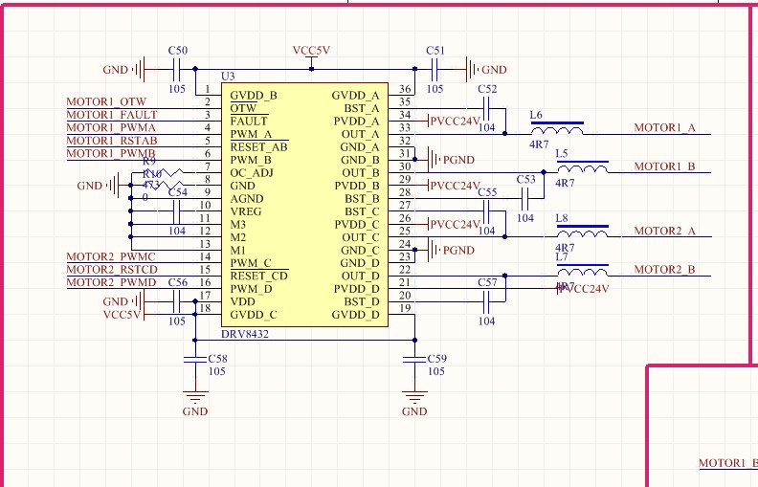The width and height of the screenshot is (758, 487).
Task: Click the RESET_AB pin name
Action: click(259, 147)
